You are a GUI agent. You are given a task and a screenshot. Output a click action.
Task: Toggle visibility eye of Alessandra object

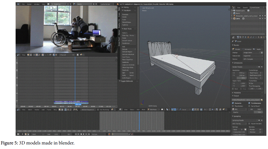pyautogui.click(x=260, y=16)
